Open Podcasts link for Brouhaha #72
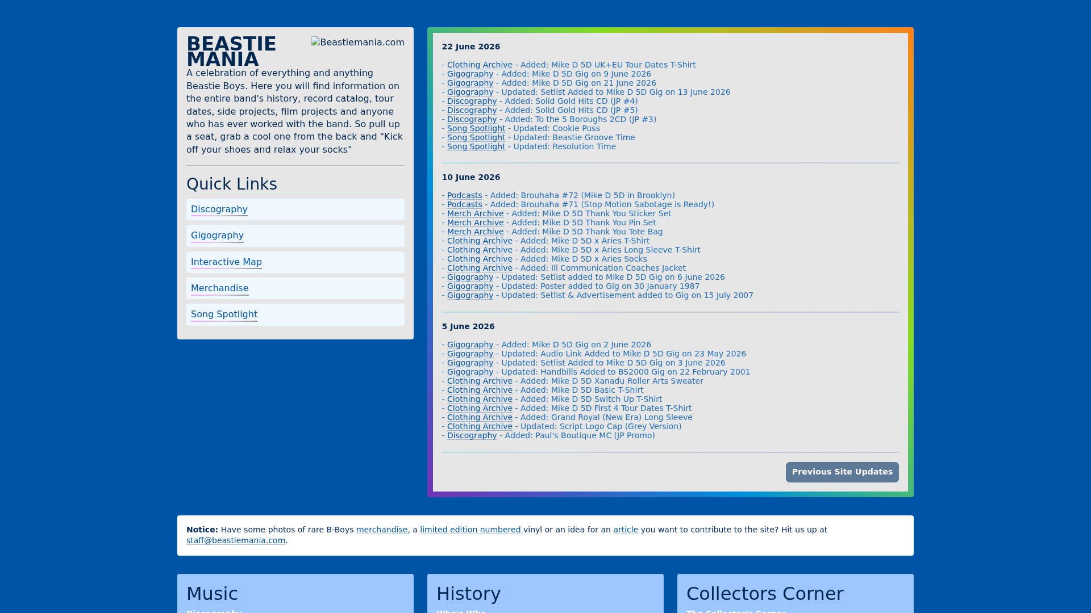 464,196
